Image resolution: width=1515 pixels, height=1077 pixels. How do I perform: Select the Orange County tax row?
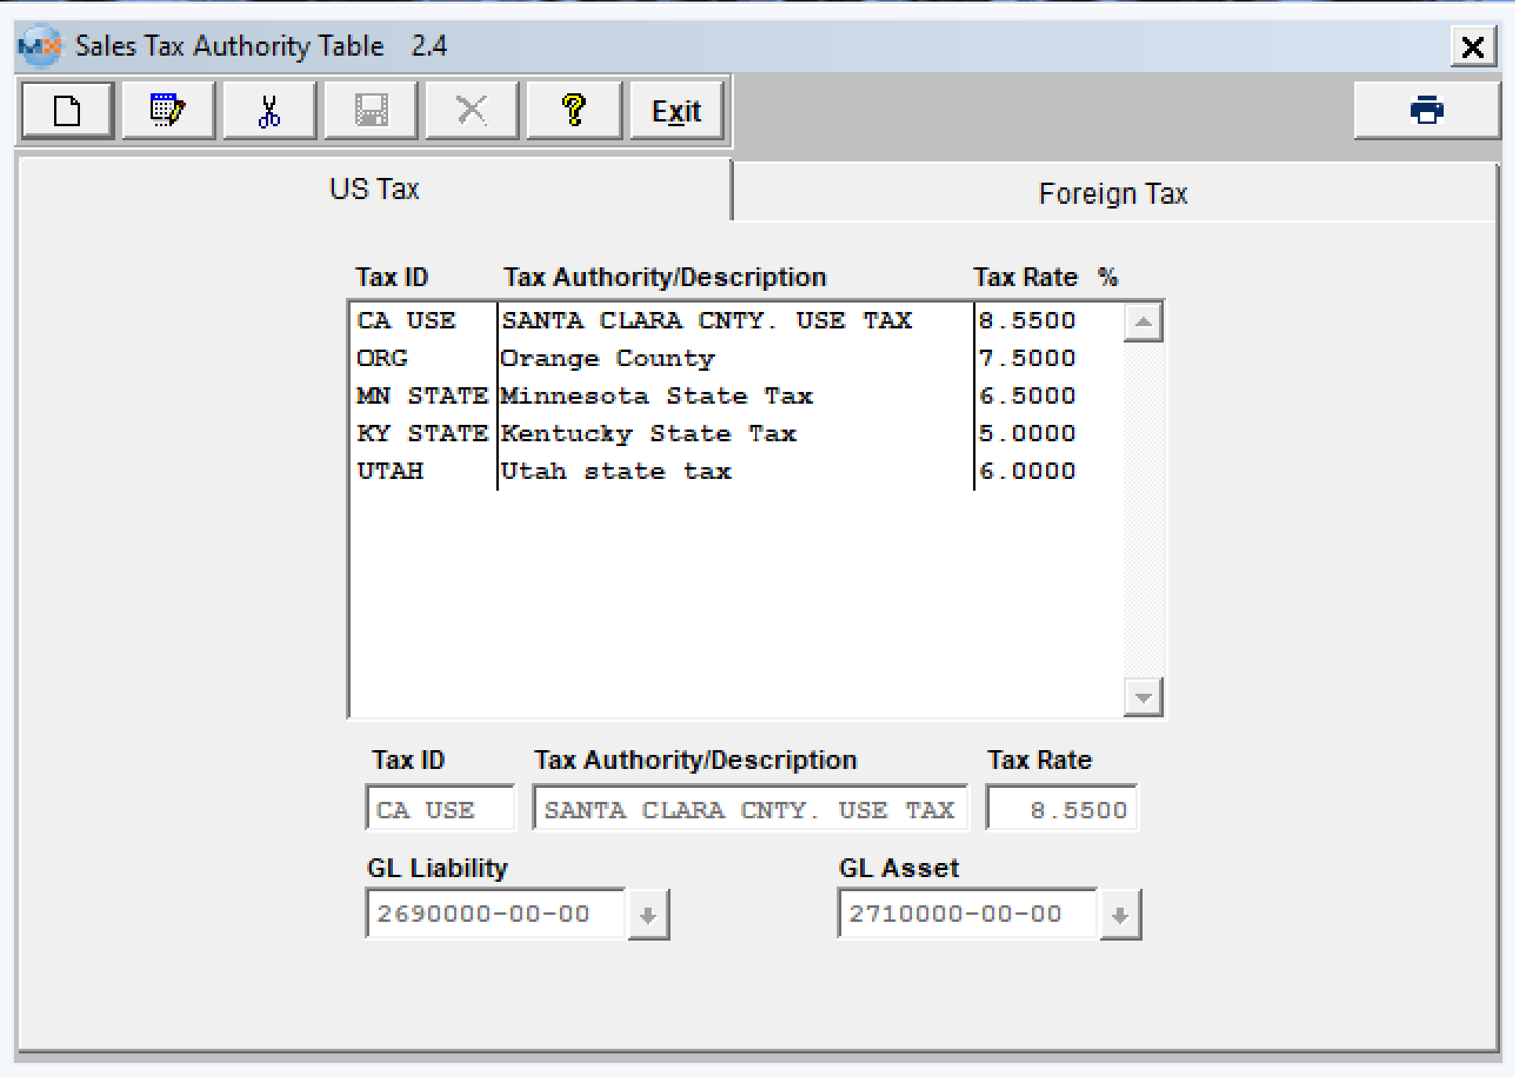click(x=608, y=359)
